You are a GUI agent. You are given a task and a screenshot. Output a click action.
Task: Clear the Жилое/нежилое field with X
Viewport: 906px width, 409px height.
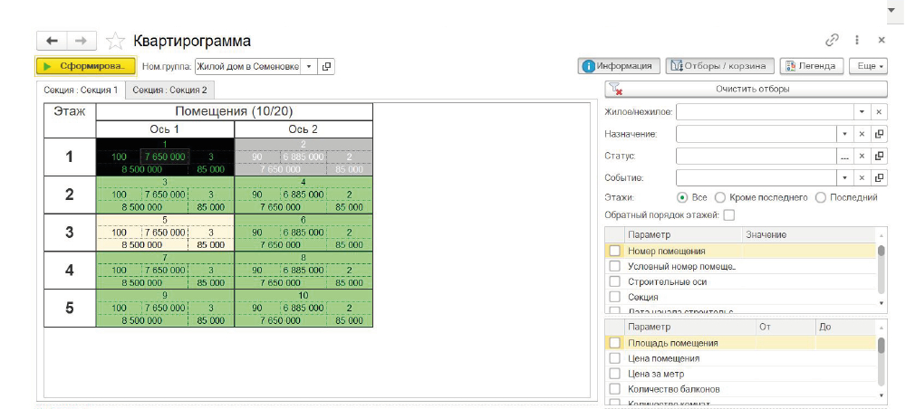pyautogui.click(x=879, y=111)
